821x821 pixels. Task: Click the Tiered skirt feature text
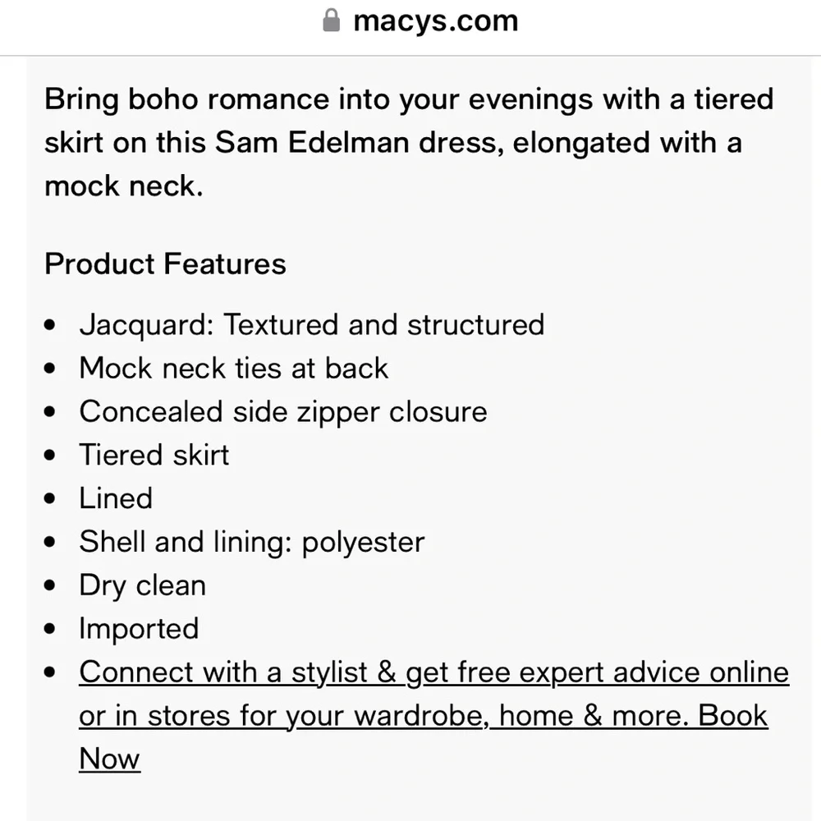pos(154,455)
